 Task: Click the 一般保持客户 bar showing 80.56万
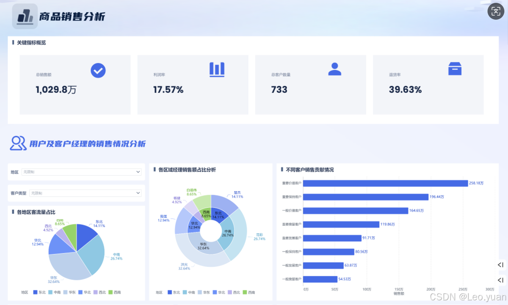coord(329,252)
